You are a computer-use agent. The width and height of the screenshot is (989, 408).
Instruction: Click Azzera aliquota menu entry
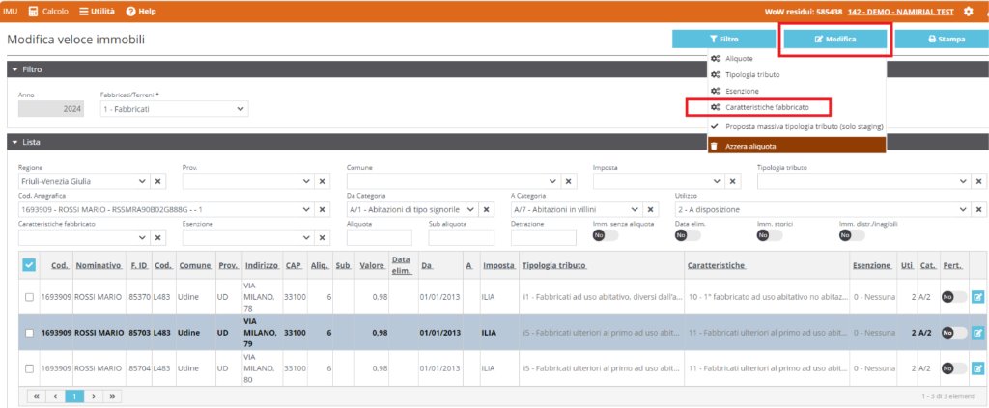click(797, 146)
